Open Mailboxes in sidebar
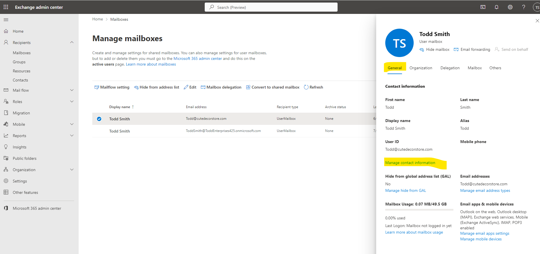This screenshot has height=254, width=540. 22,53
